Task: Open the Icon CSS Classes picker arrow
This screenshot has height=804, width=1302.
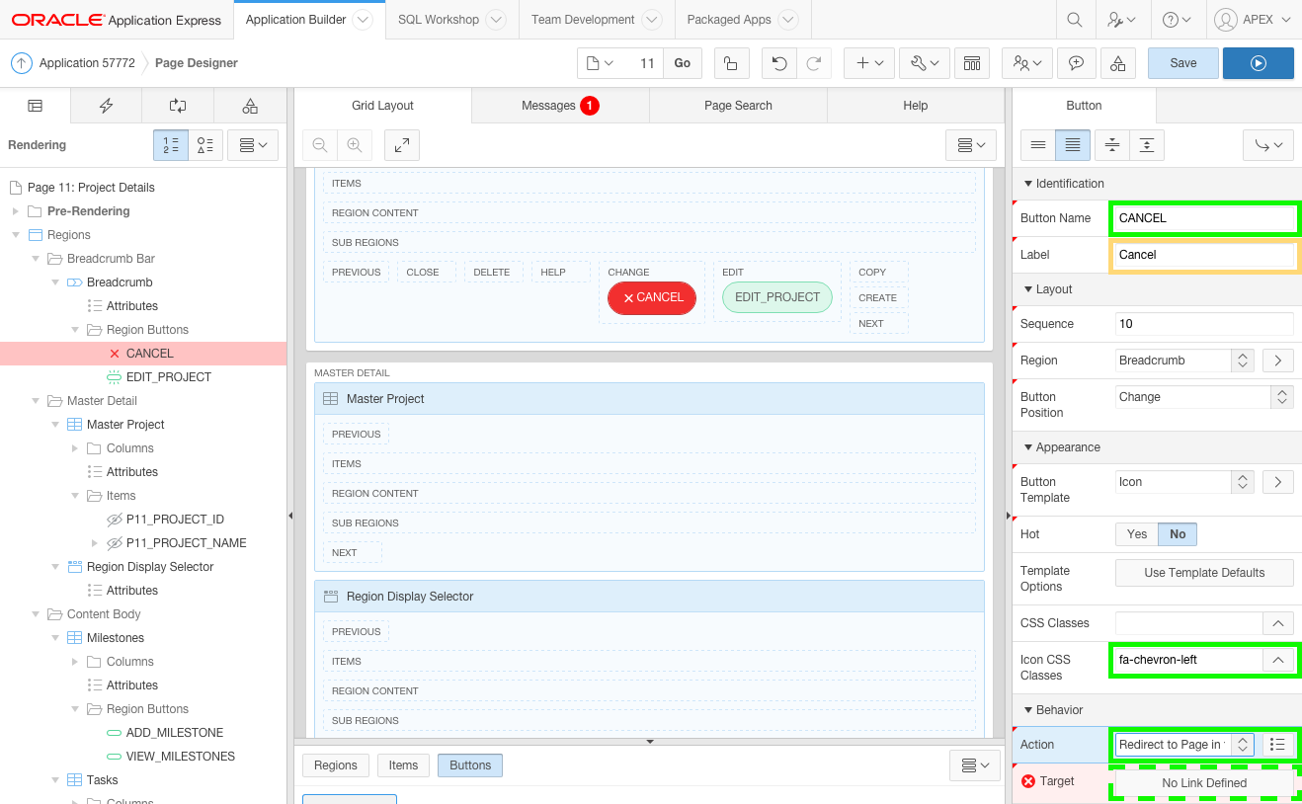Action: [x=1278, y=660]
